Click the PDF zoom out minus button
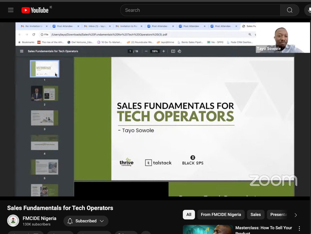Viewport: 311px width, 234px height. (146, 51)
